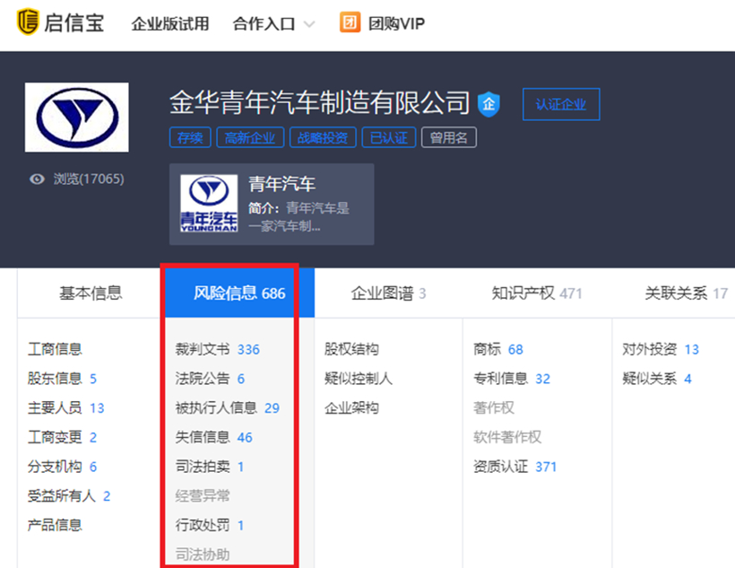Click the orange 团购VIP icon
This screenshot has height=568, width=735.
pyautogui.click(x=350, y=22)
